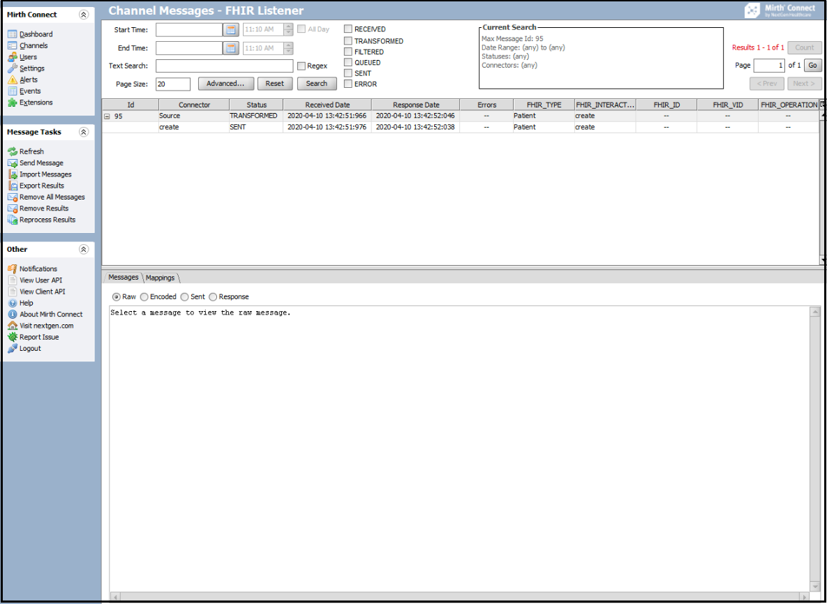
Task: Click the Settings wrench icon
Action: pyautogui.click(x=12, y=68)
